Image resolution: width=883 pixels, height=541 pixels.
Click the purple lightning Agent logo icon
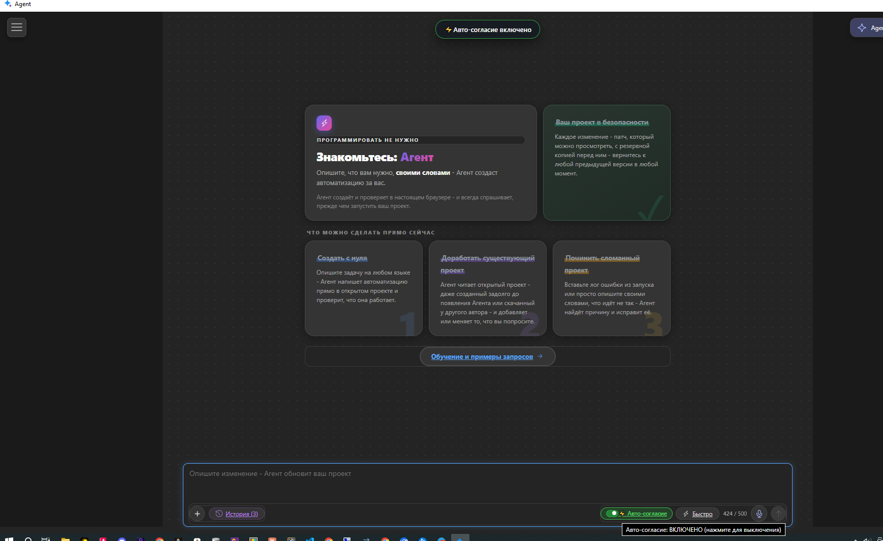(324, 123)
